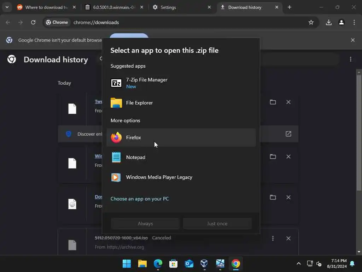Screen dimensions: 362x272
Task: Click the Chrome taskbar icon
Action: coord(236,263)
